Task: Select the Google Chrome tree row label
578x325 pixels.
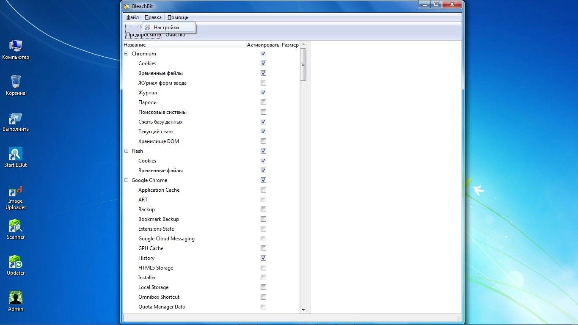Action: (x=149, y=180)
